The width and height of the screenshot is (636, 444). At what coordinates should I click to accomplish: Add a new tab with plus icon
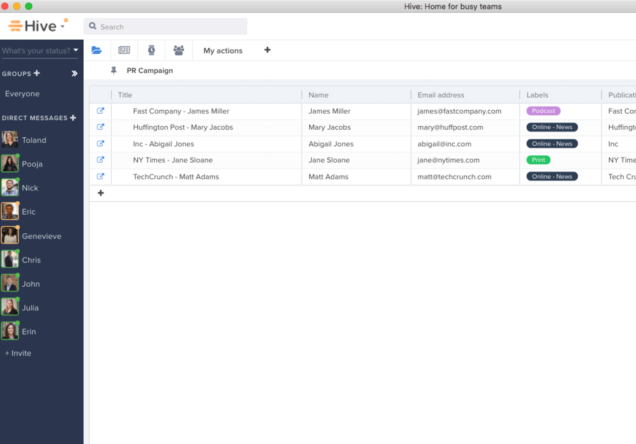(268, 50)
